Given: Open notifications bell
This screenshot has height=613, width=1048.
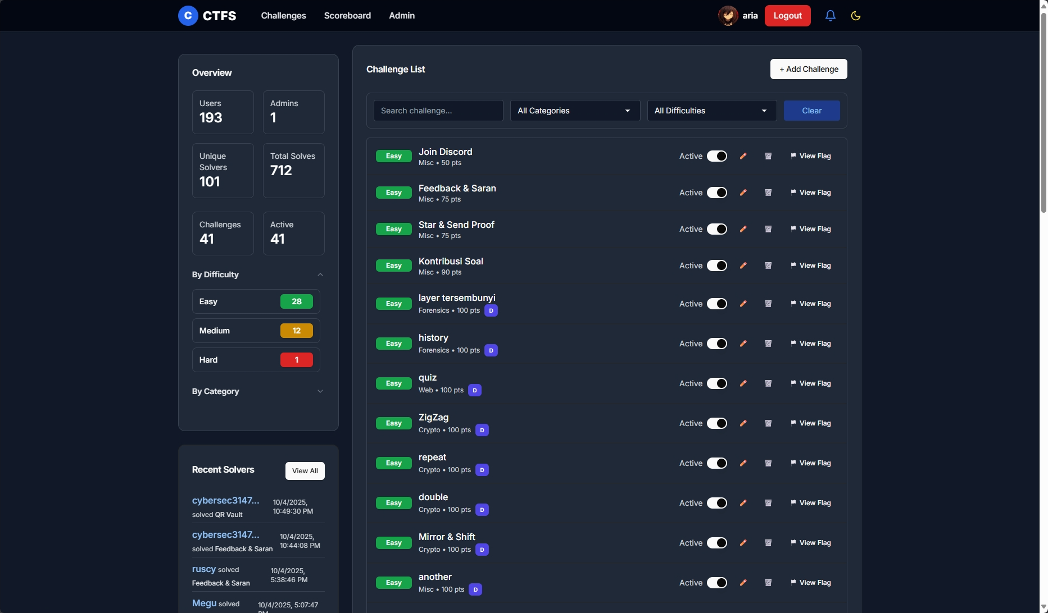Looking at the screenshot, I should tap(831, 16).
